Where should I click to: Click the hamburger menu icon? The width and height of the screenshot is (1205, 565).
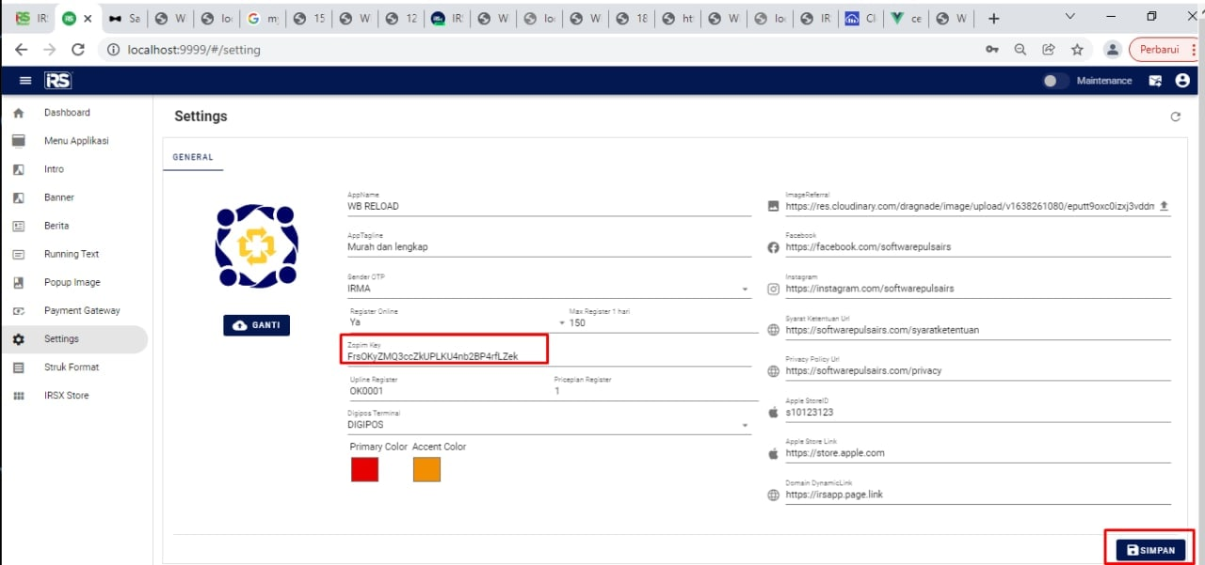(x=25, y=81)
